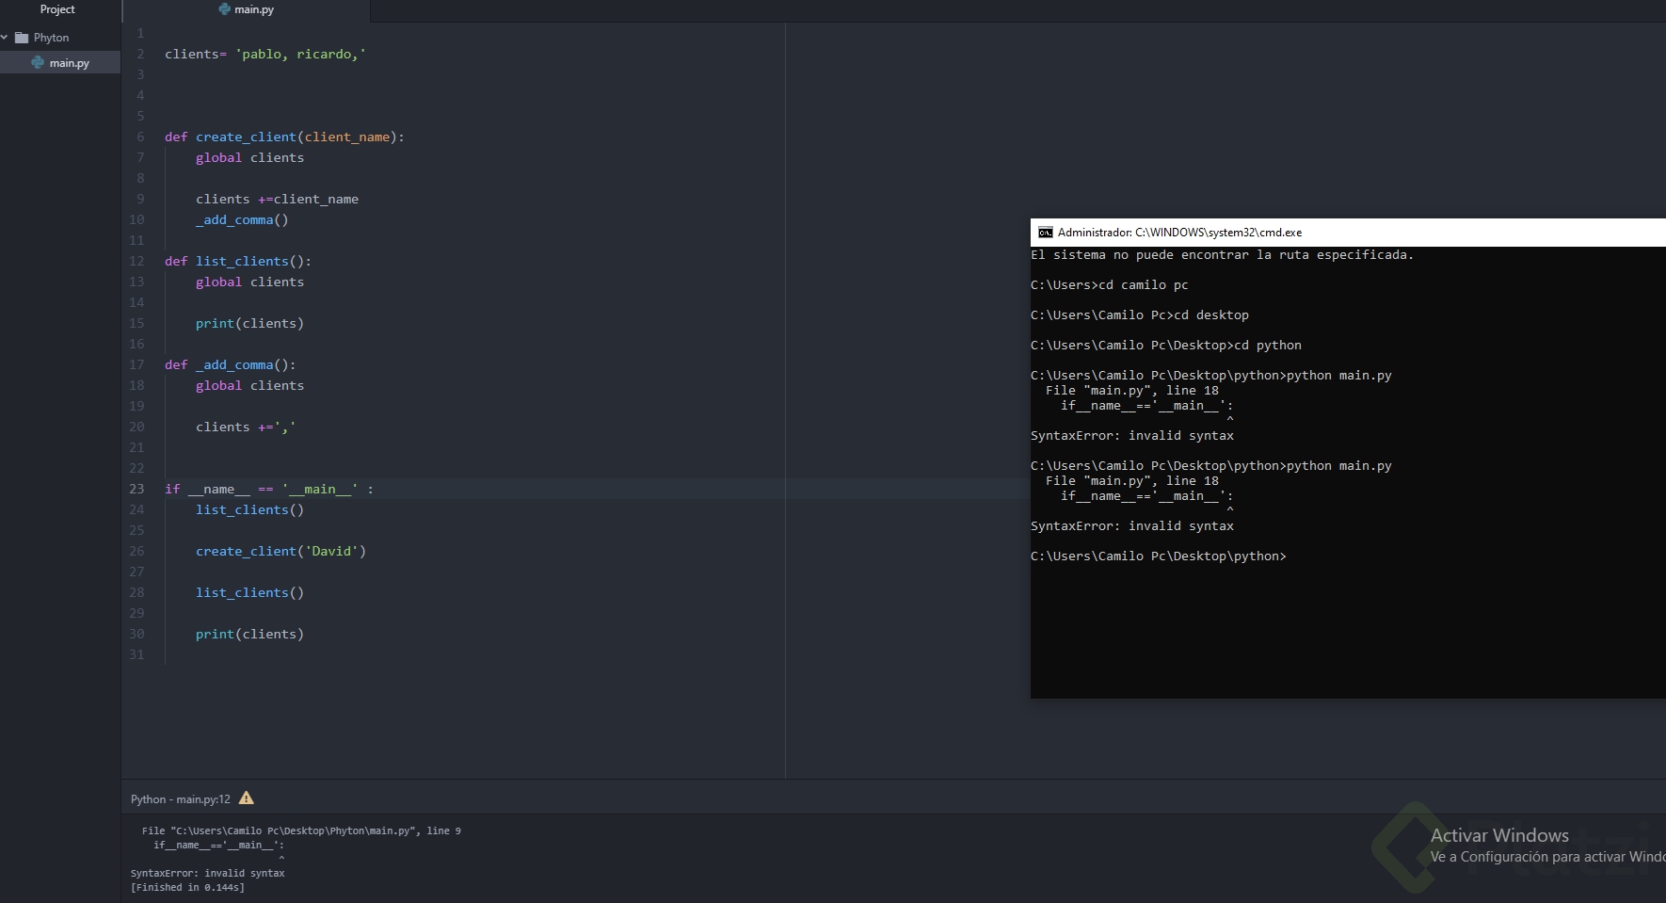Image resolution: width=1666 pixels, height=903 pixels.
Task: Click the Python file icon beside main.py in tree
Action: coord(38,63)
